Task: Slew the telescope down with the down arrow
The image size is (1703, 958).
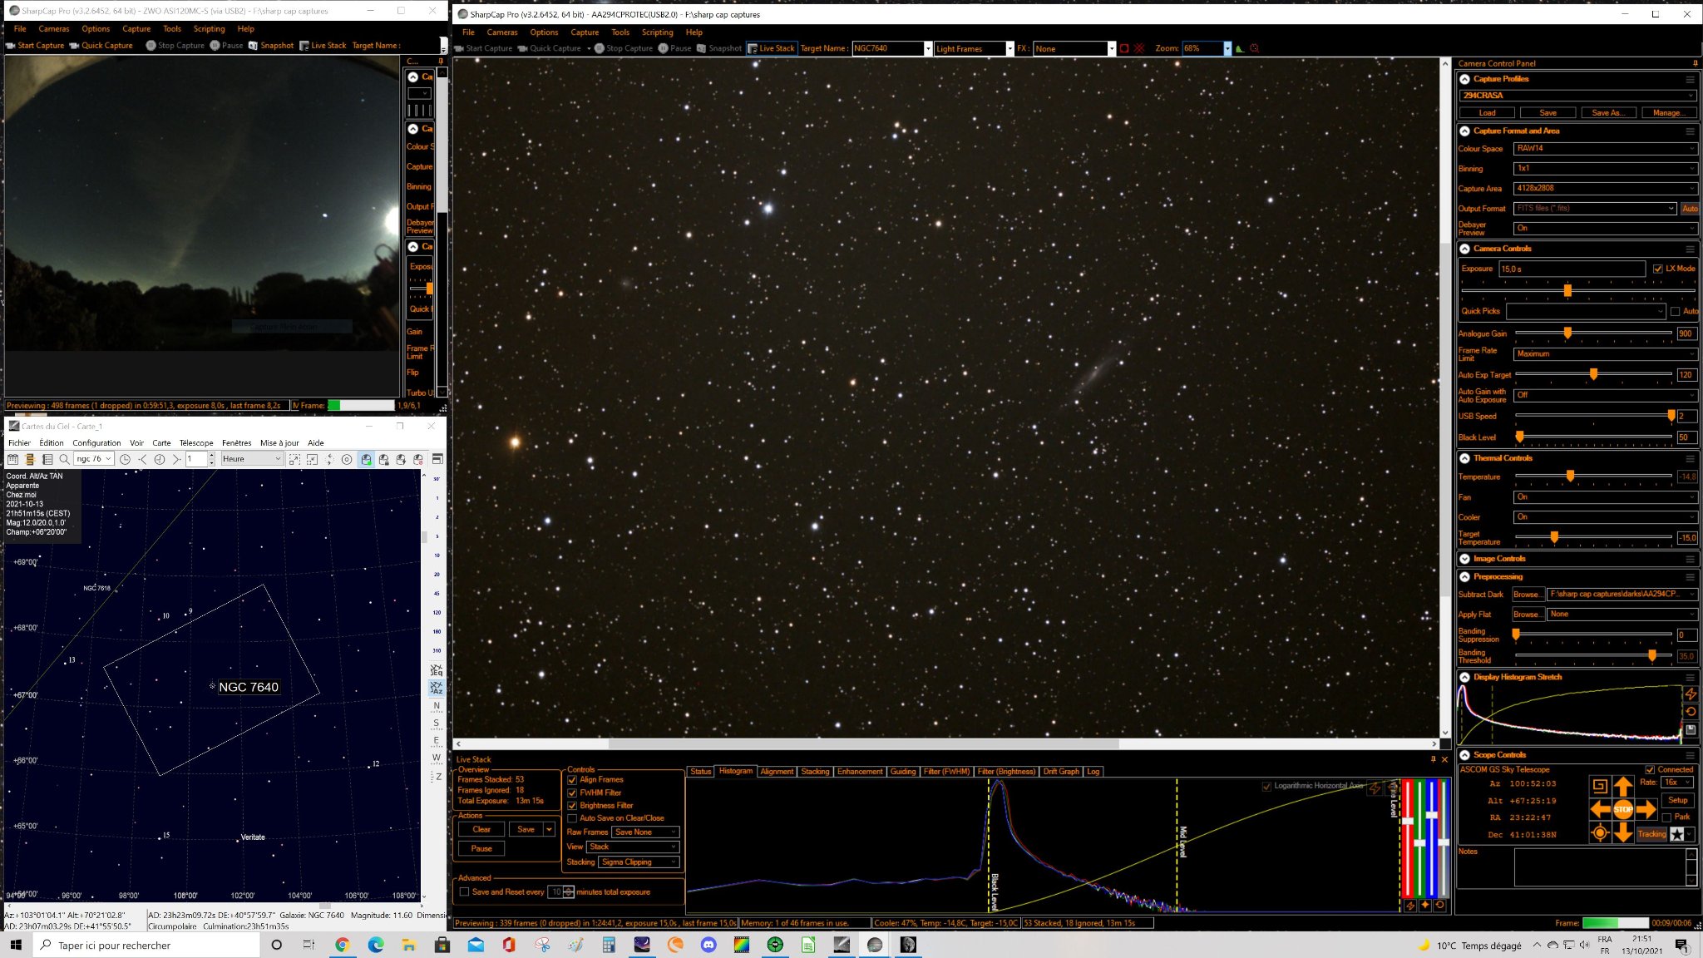Action: (x=1622, y=832)
